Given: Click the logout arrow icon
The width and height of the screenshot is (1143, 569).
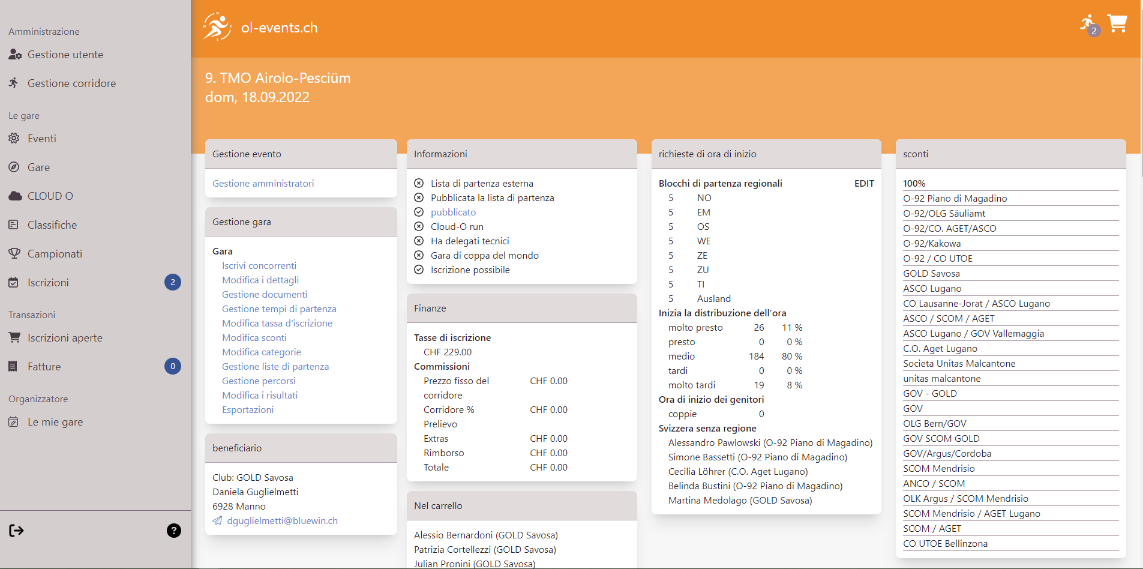Looking at the screenshot, I should [16, 531].
